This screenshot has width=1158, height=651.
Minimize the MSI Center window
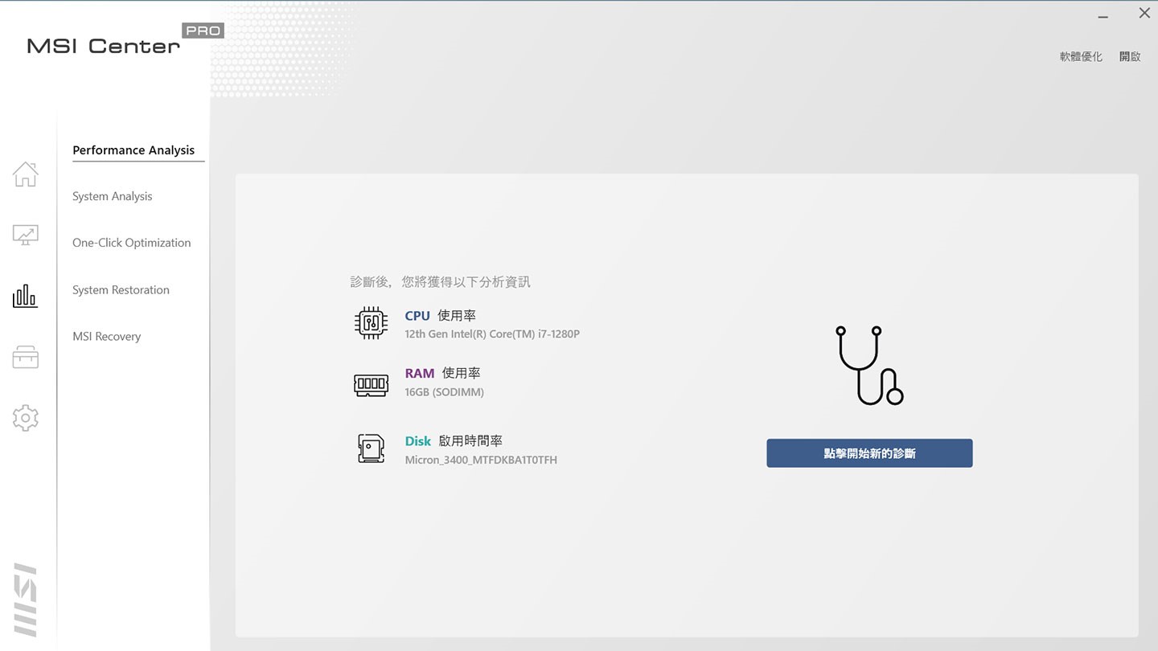tap(1103, 14)
